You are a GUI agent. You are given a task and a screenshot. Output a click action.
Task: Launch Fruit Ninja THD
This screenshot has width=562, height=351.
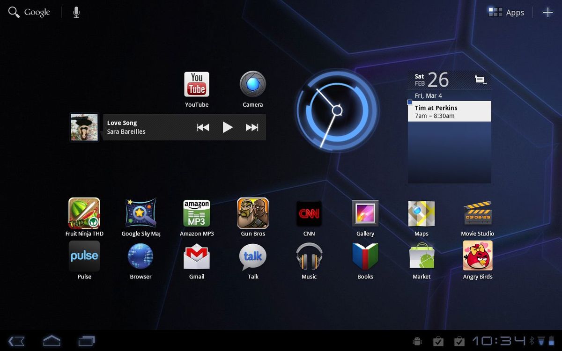point(84,213)
